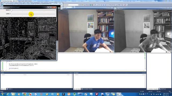
Task: Click the Canny edge output image
Action: [x=28, y=38]
